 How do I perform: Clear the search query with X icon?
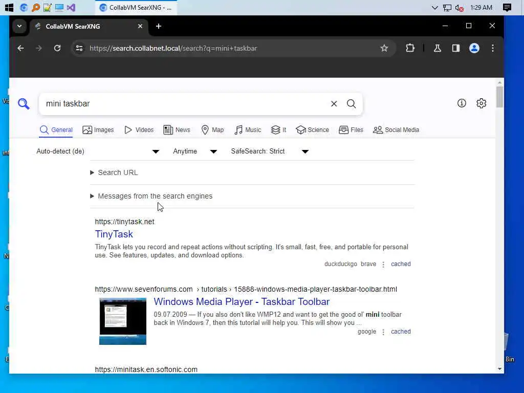(334, 104)
